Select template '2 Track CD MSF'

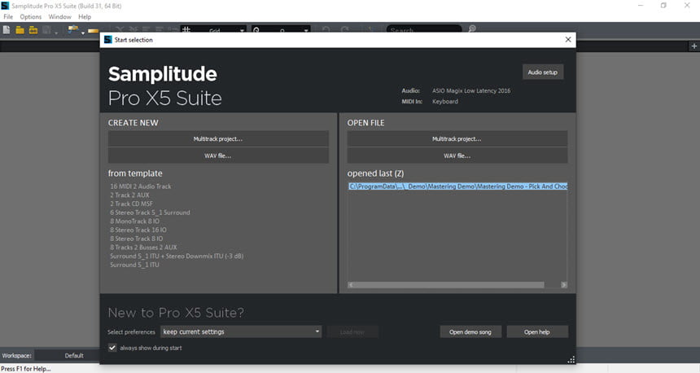point(131,204)
